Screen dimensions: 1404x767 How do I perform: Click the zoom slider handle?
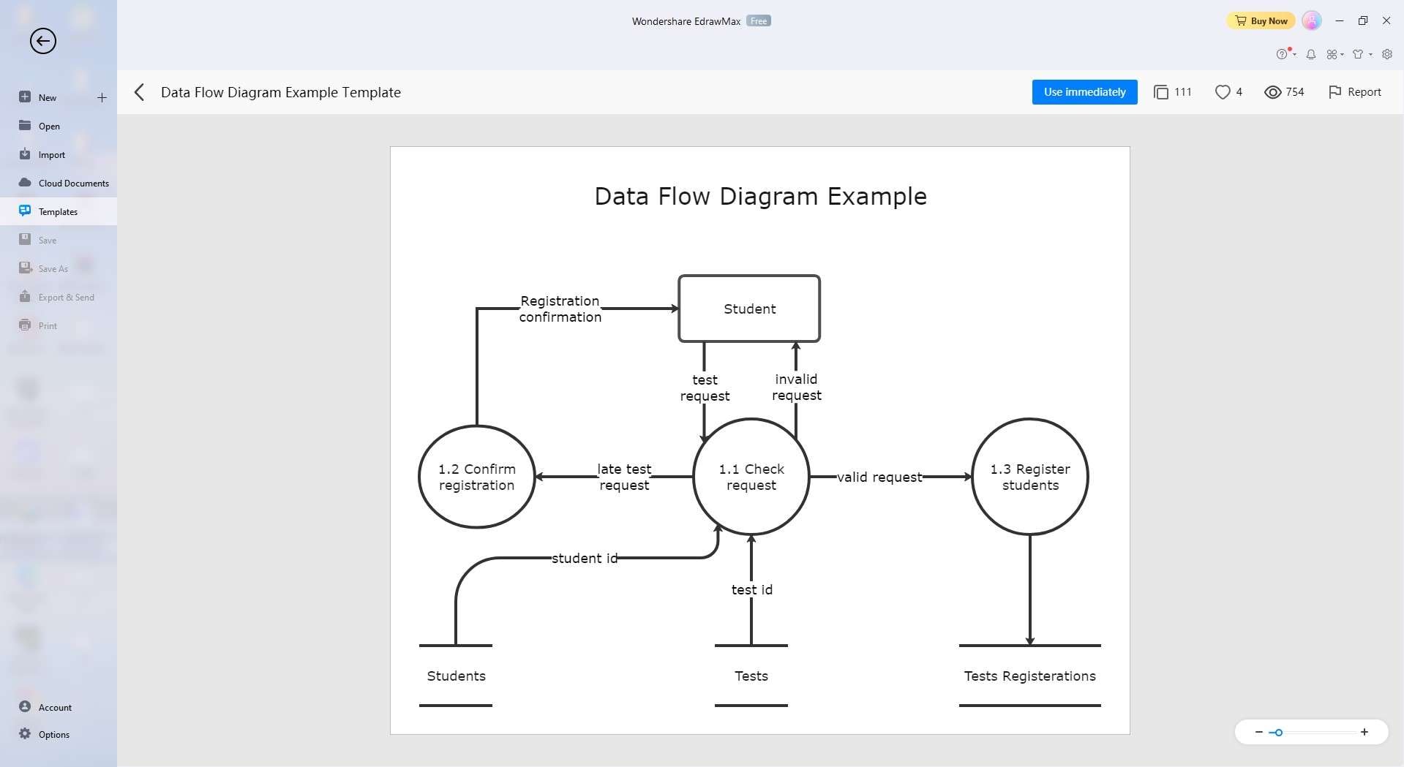pyautogui.click(x=1278, y=732)
